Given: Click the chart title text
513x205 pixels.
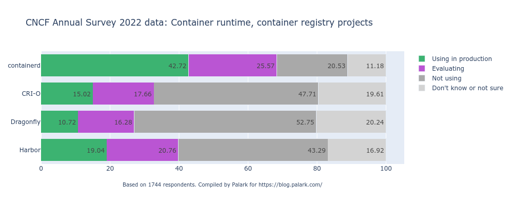Looking at the screenshot, I should pyautogui.click(x=199, y=23).
